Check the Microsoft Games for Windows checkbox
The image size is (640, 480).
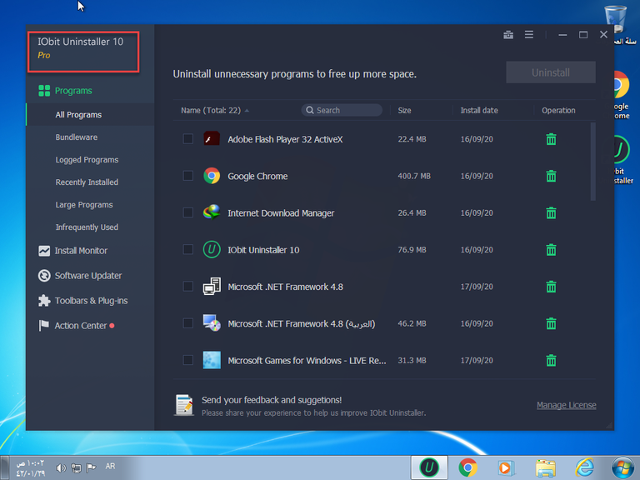point(188,360)
